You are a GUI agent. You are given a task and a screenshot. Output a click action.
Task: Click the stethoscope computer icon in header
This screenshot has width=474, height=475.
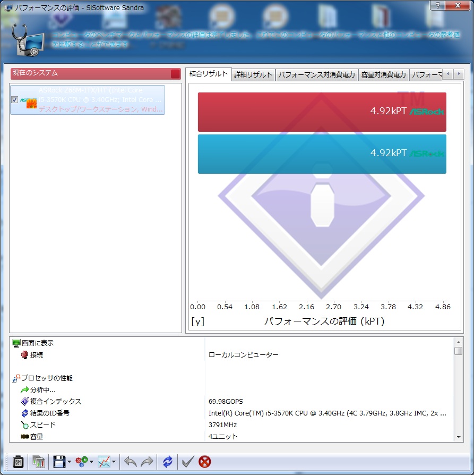[28, 40]
